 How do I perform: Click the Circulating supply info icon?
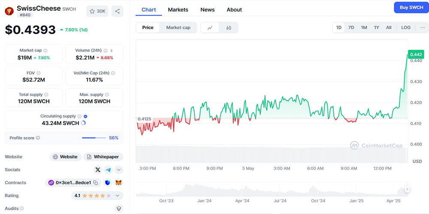coord(79,116)
